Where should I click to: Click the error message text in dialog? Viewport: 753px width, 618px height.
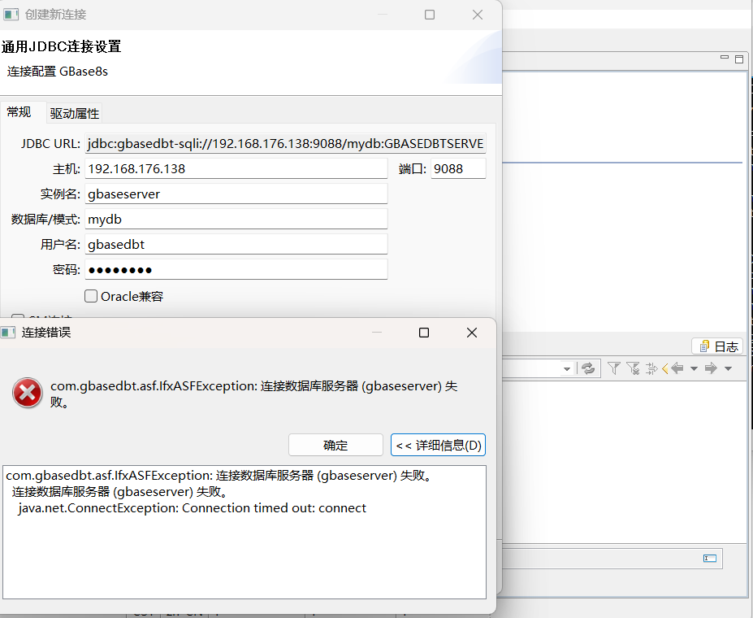click(x=254, y=394)
